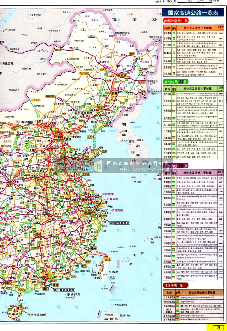Select the 南北纵线11条 section heading
Screen dimensions: 227x331
point(176,82)
